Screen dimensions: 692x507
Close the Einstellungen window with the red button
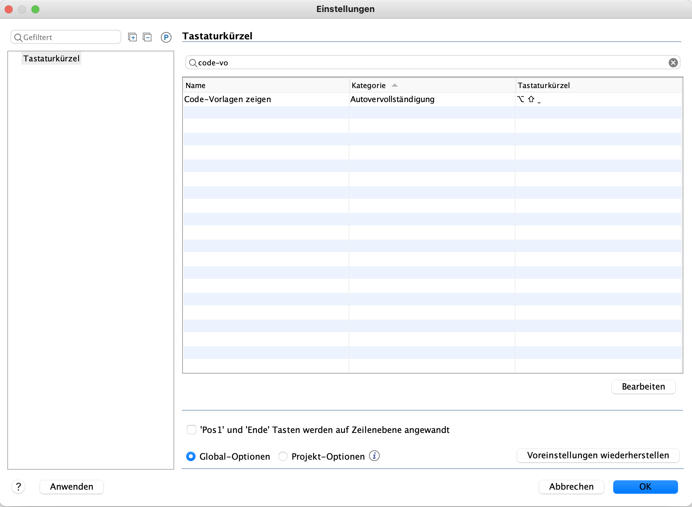click(x=9, y=9)
